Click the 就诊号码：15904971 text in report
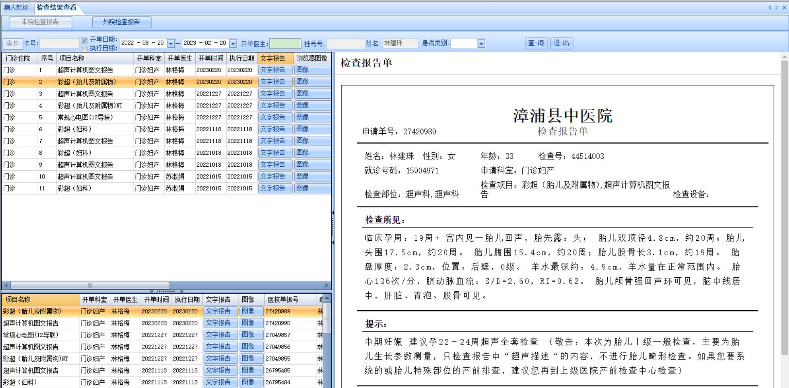Screen dimensions: 789x388 [x=402, y=171]
